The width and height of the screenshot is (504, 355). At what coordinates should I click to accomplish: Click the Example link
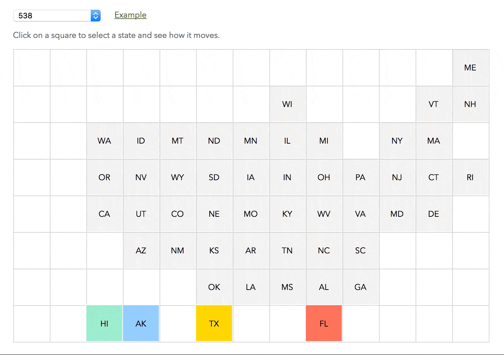(130, 15)
